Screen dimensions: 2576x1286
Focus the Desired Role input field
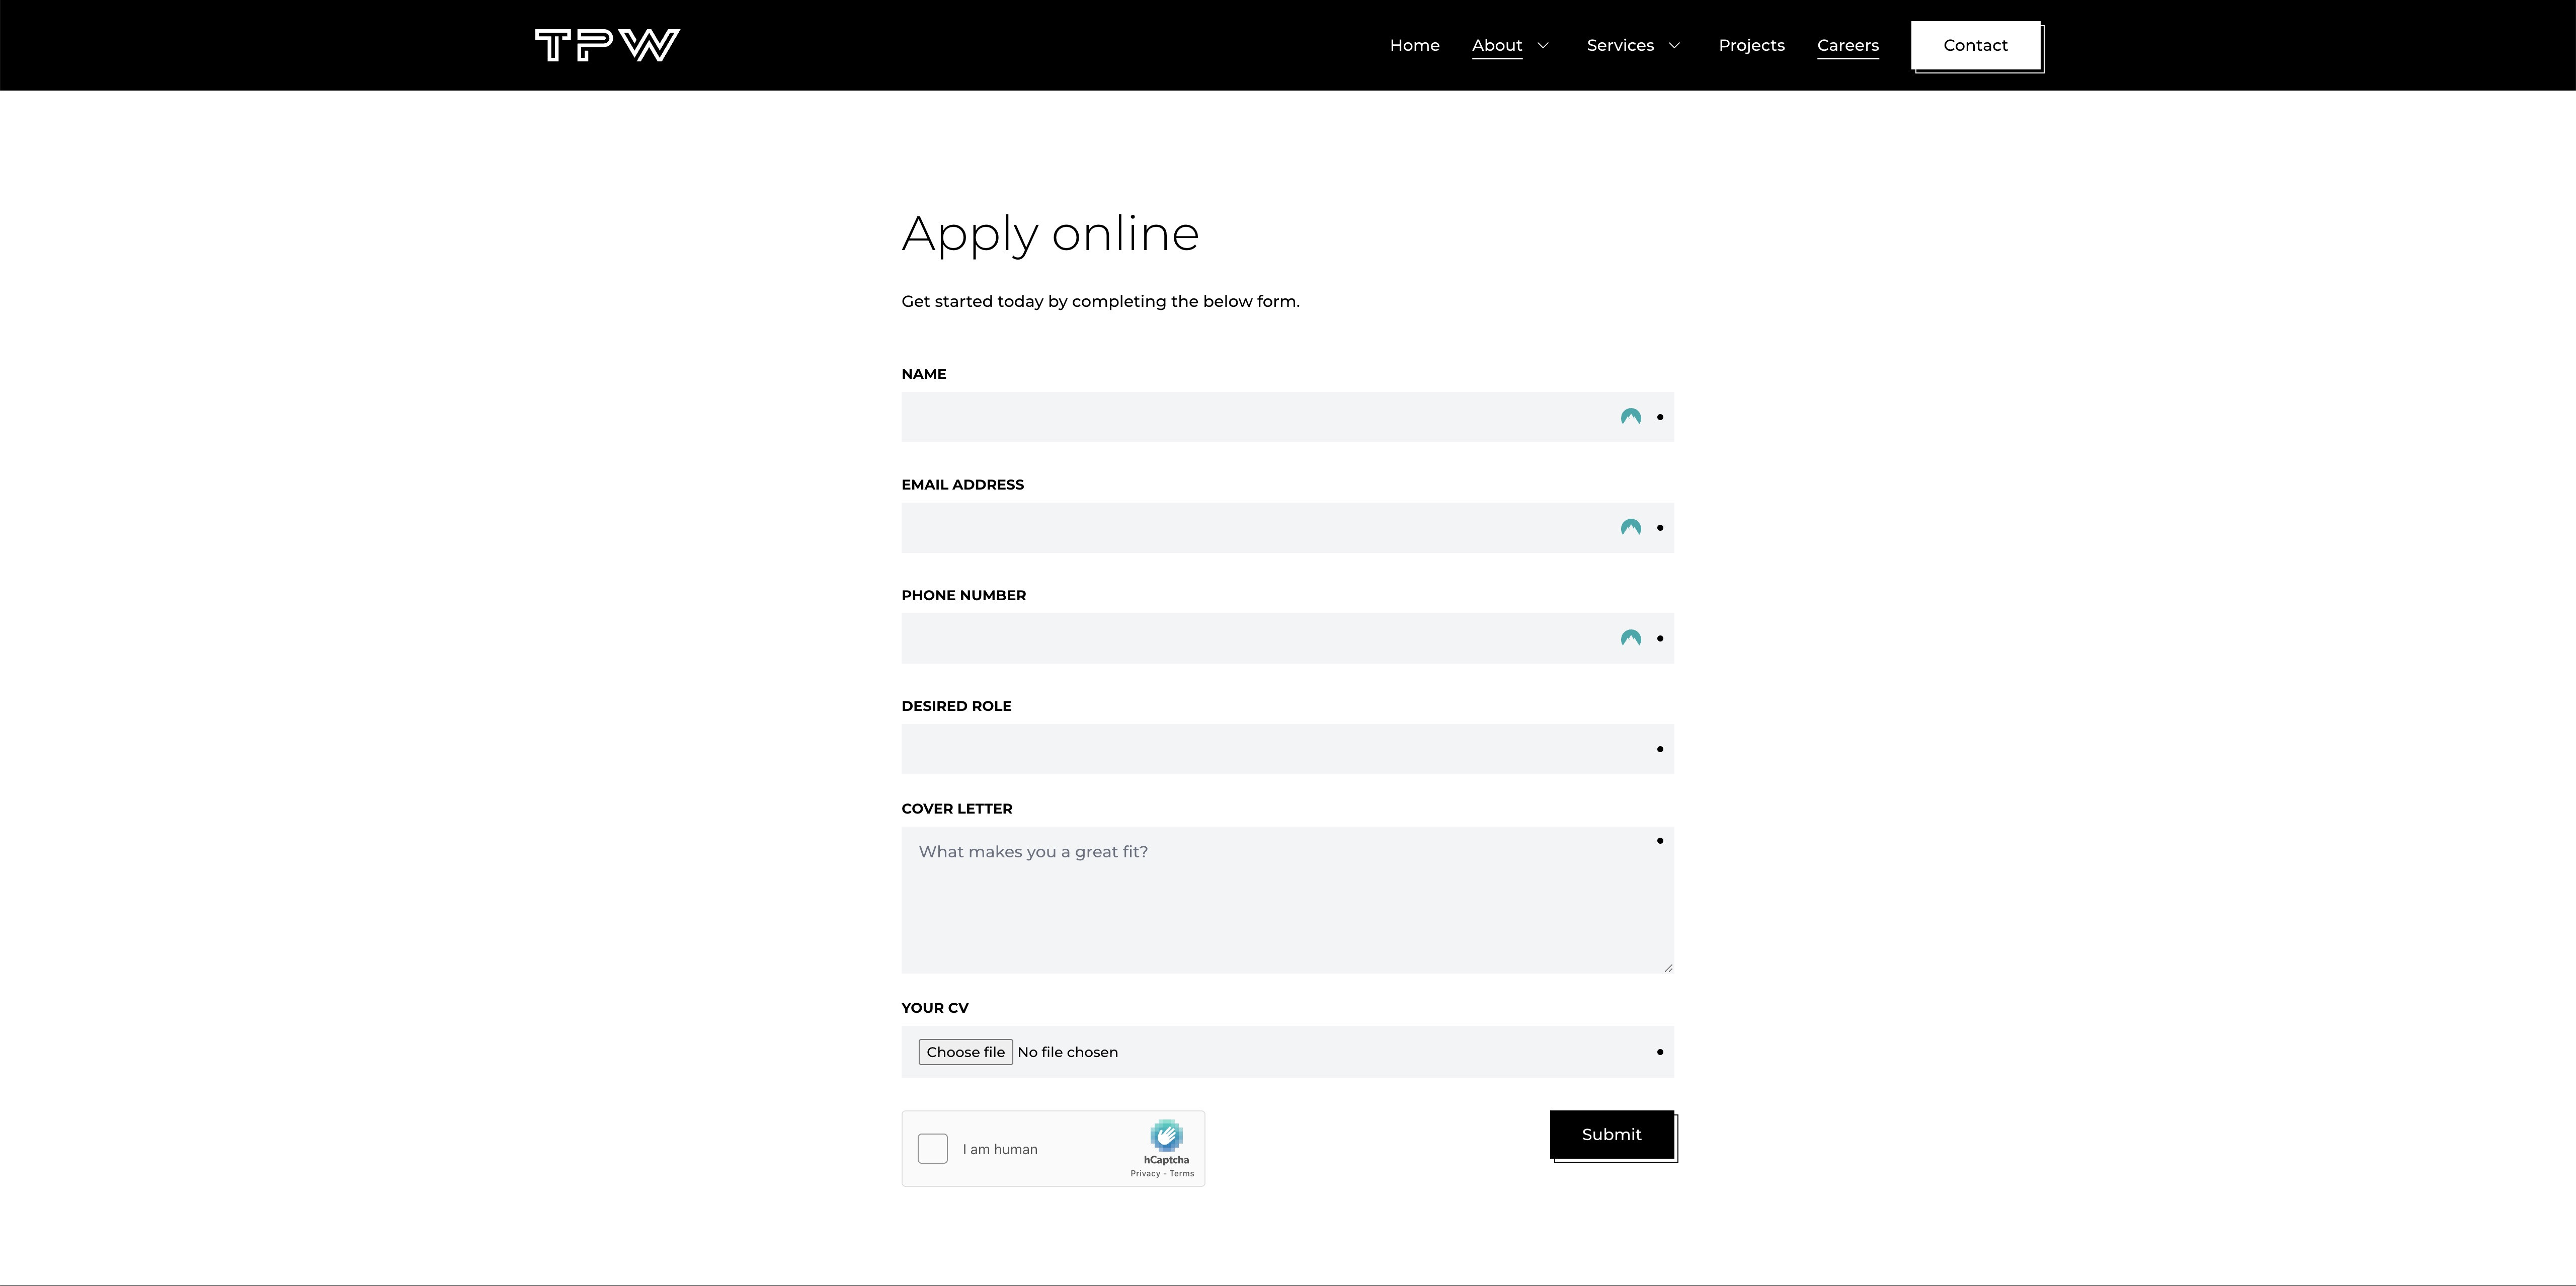click(x=1288, y=749)
